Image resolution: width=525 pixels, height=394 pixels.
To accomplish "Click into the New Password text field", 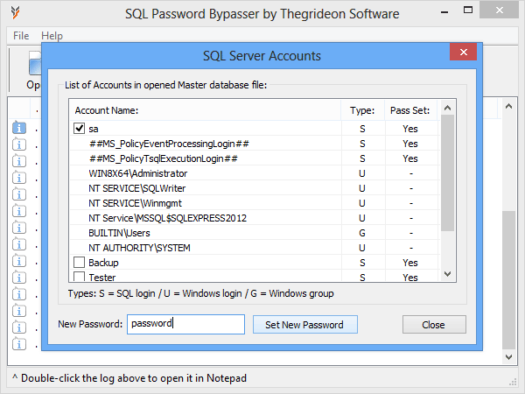I will coord(185,324).
